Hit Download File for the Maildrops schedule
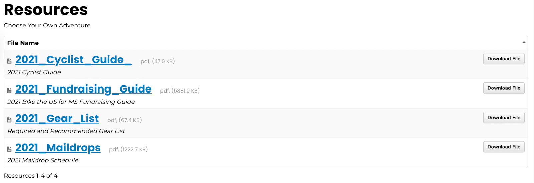This screenshot has height=183, width=534. point(504,147)
